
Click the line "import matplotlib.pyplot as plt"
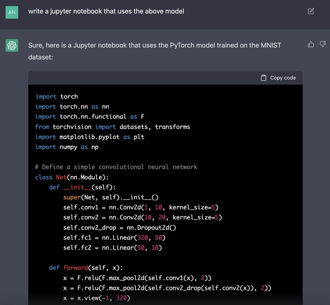pyautogui.click(x=90, y=137)
